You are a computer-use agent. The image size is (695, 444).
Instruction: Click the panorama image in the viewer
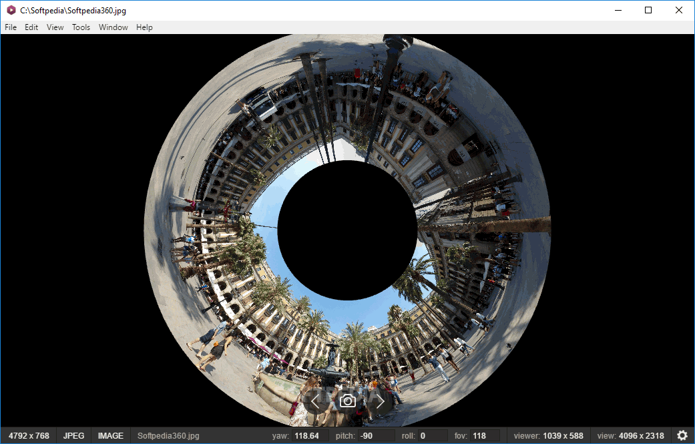pos(347,230)
